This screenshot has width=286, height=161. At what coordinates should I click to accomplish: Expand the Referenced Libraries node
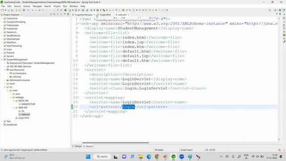pyautogui.click(x=5, y=80)
